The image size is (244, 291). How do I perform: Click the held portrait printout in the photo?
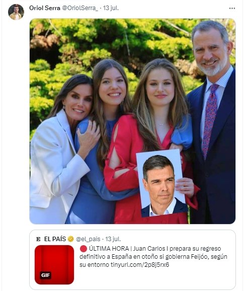[161, 183]
